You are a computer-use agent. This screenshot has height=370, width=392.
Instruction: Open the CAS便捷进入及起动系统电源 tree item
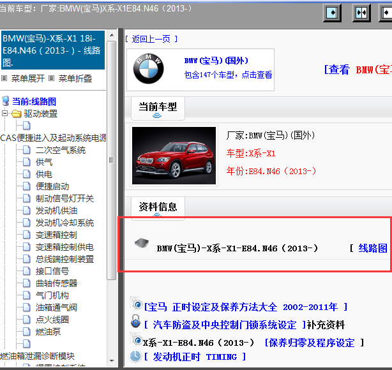click(x=53, y=138)
